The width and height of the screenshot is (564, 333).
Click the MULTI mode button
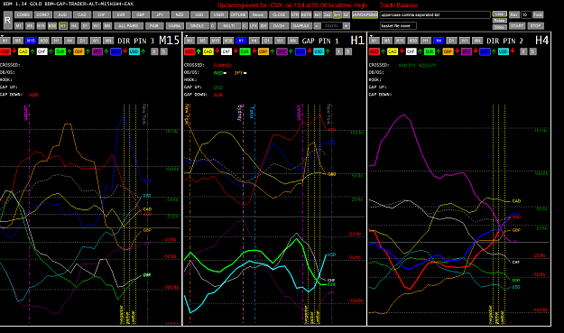[229, 26]
